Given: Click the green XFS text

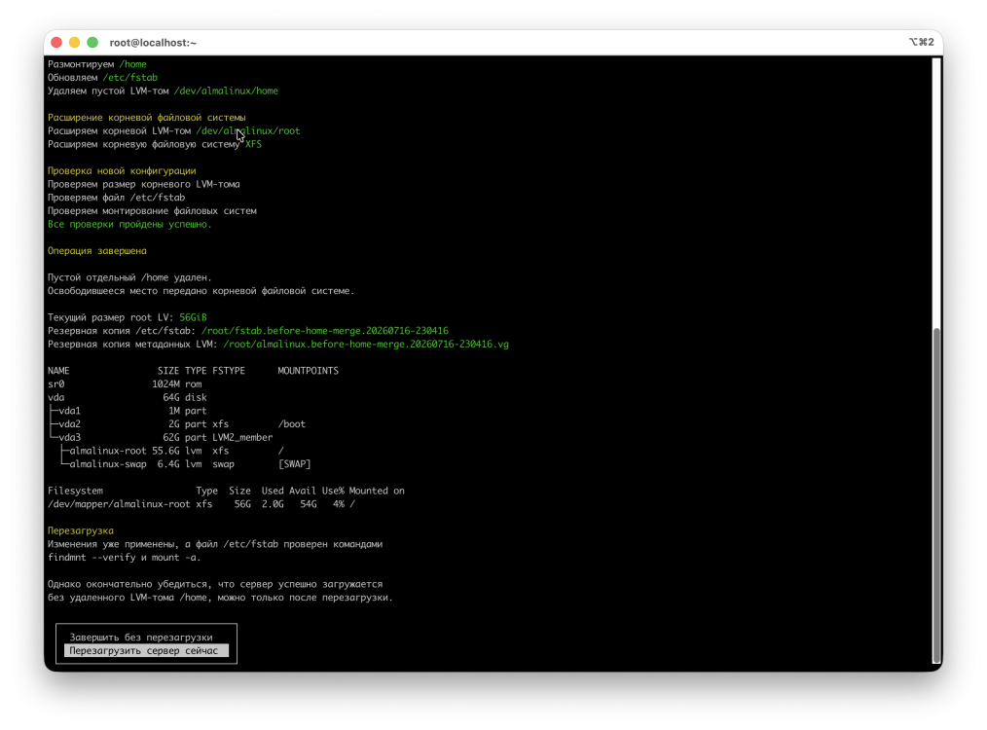Looking at the screenshot, I should coord(253,144).
